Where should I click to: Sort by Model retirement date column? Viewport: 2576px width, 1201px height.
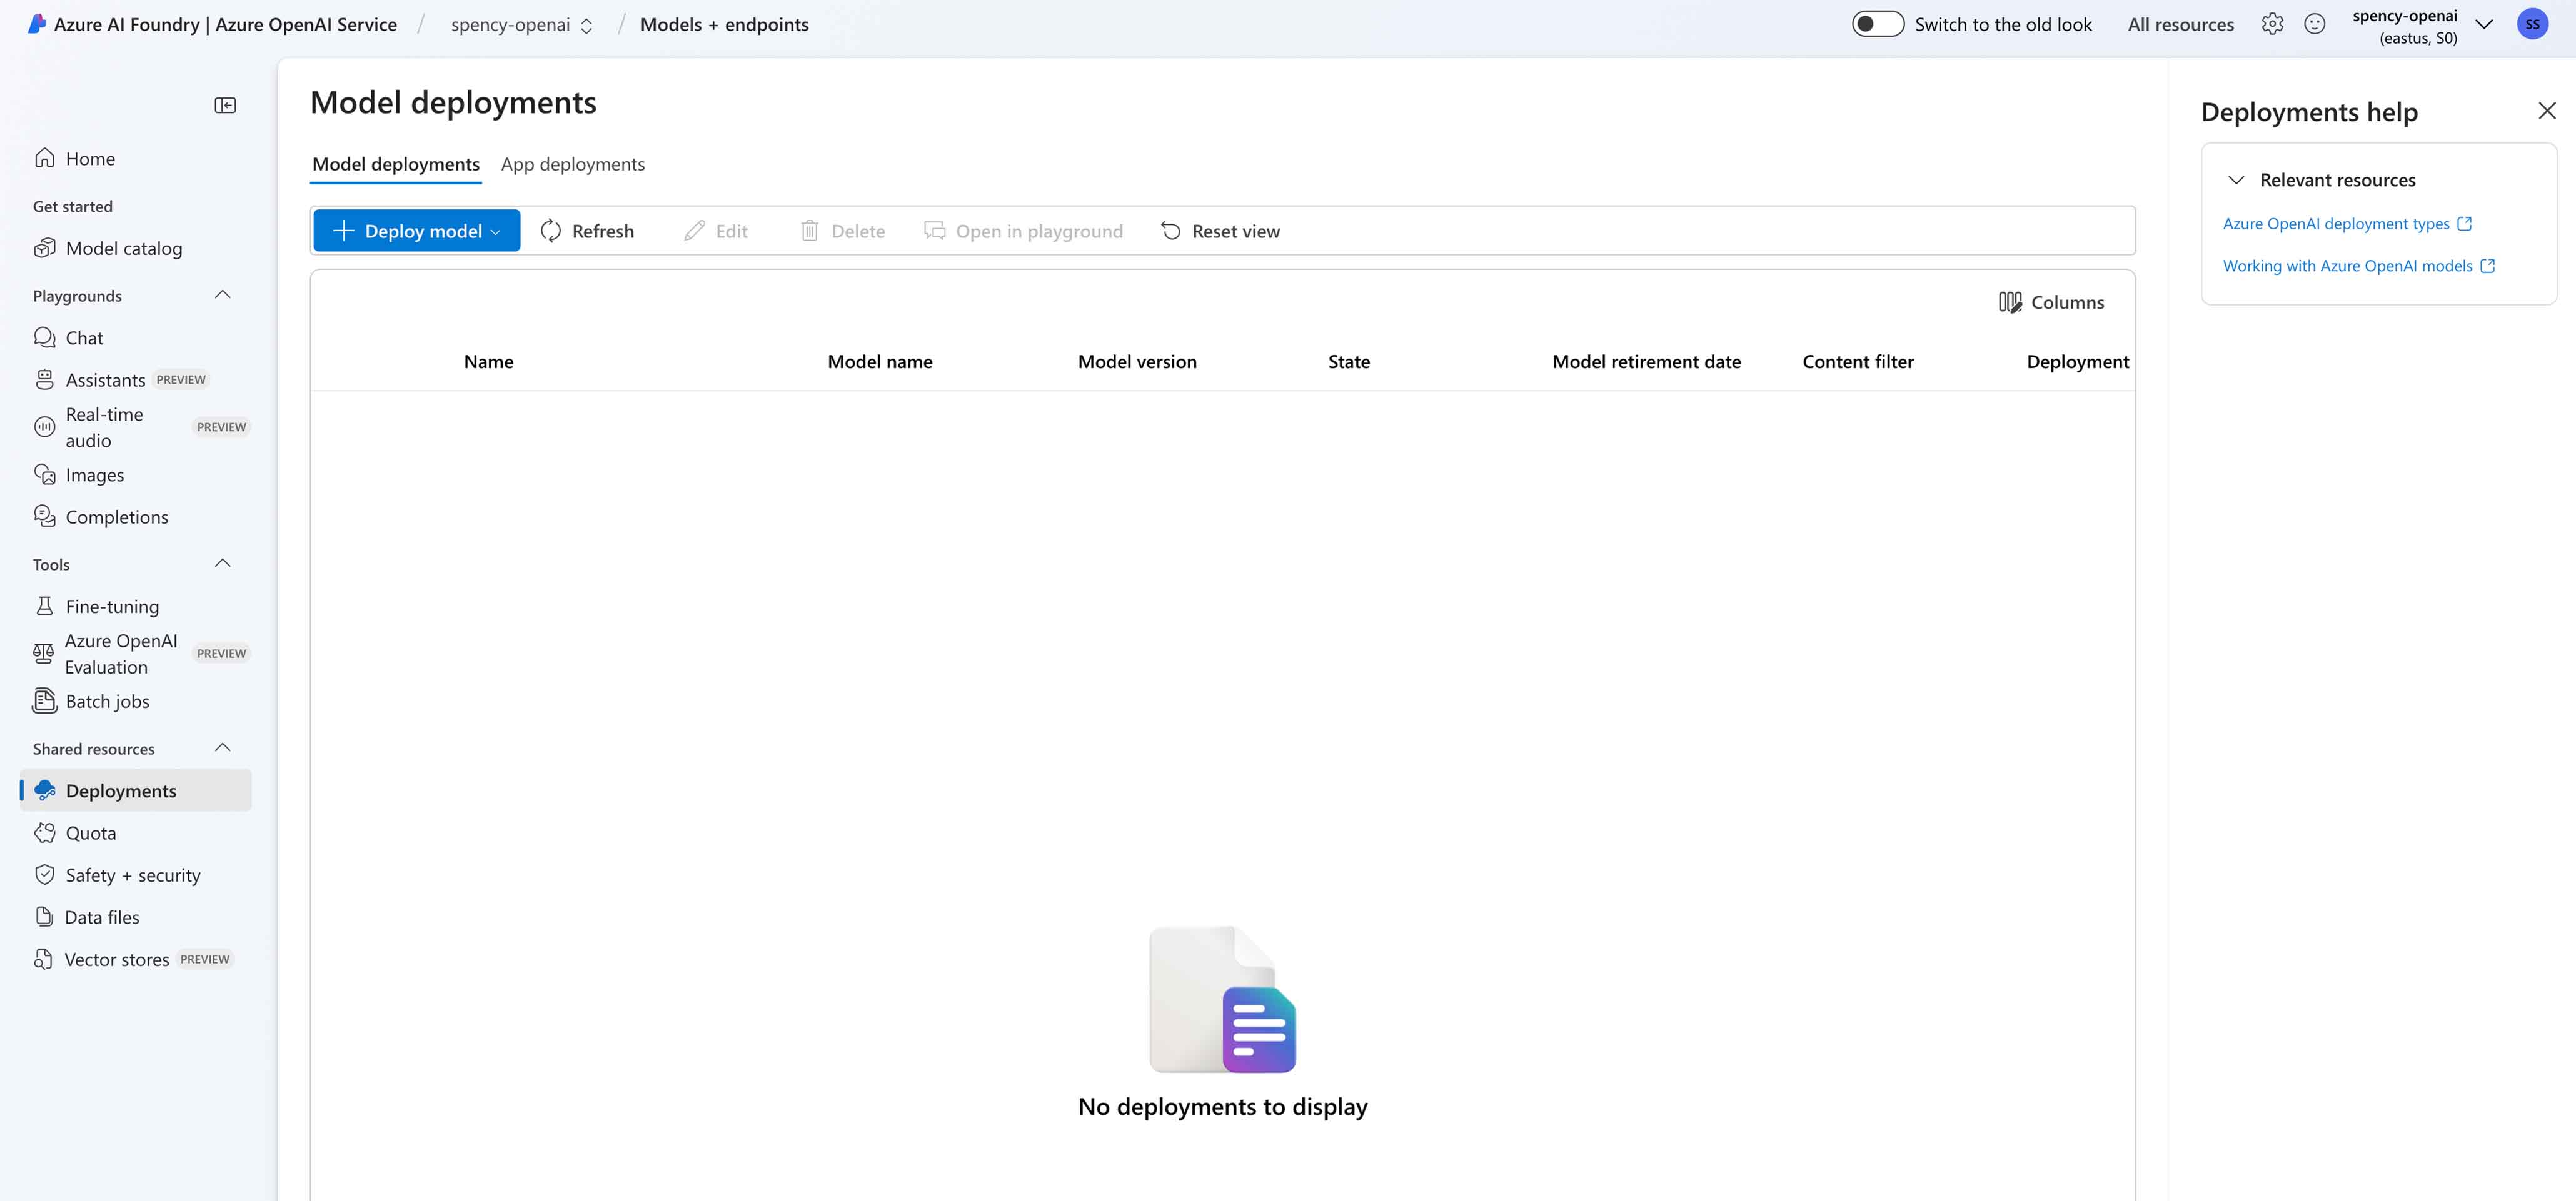click(x=1646, y=362)
